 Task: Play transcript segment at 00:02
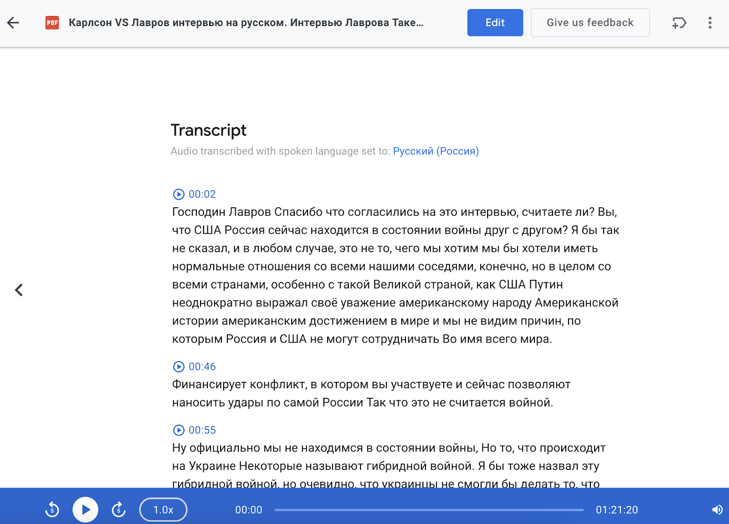coord(179,195)
